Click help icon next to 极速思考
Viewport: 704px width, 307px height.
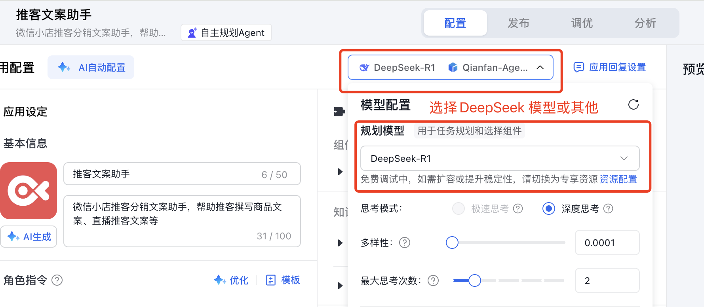pos(518,208)
